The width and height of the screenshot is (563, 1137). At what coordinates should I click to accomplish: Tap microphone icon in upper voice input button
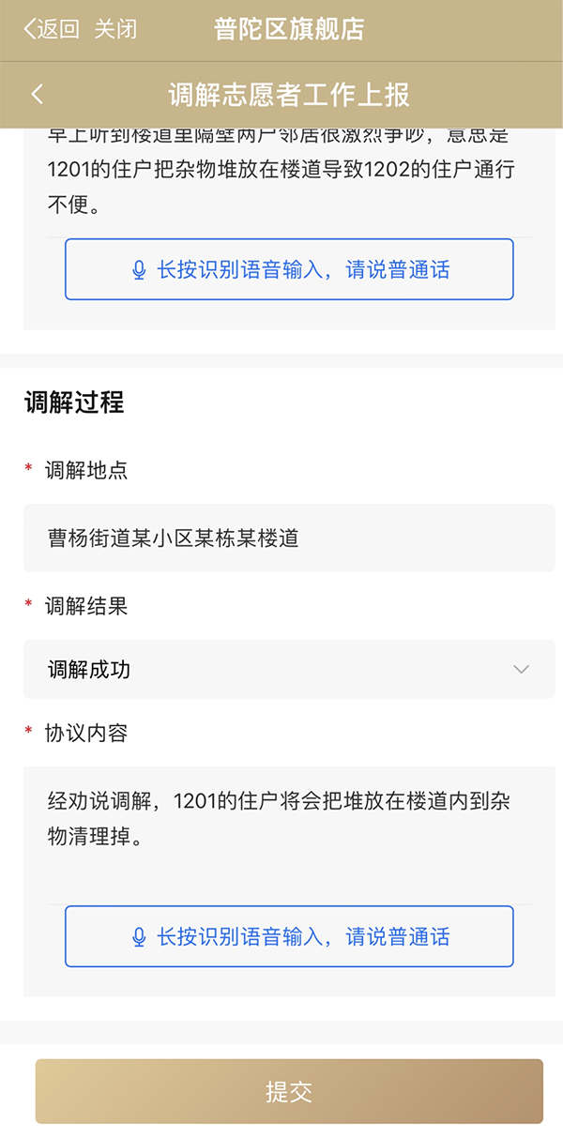(139, 270)
